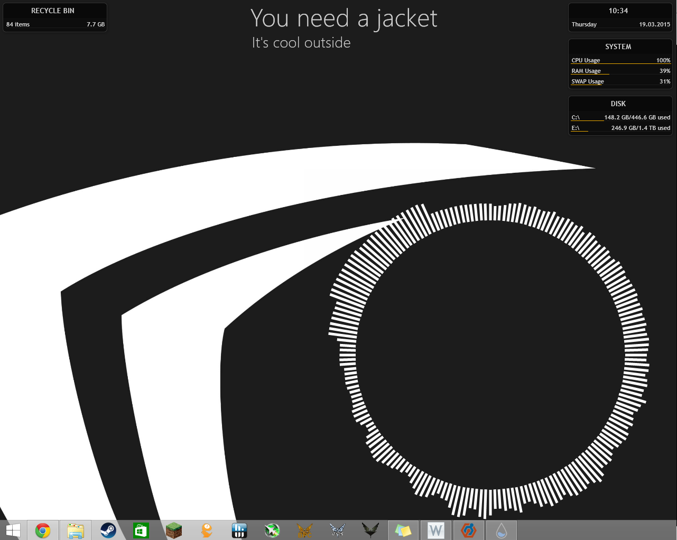Launch the green star ball game icon
677x540 pixels.
(272, 530)
